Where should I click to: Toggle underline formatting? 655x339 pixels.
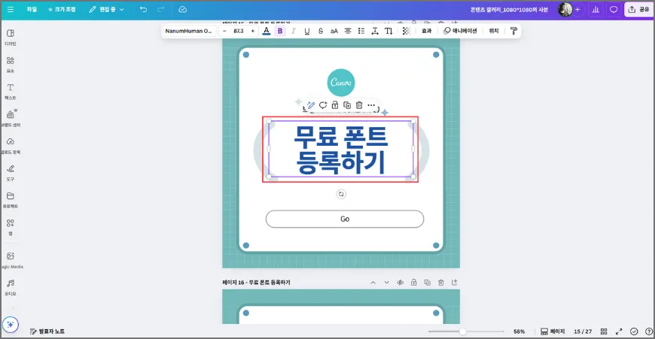point(307,31)
